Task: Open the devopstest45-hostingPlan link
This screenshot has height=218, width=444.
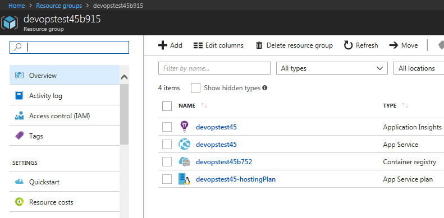Action: [x=236, y=179]
